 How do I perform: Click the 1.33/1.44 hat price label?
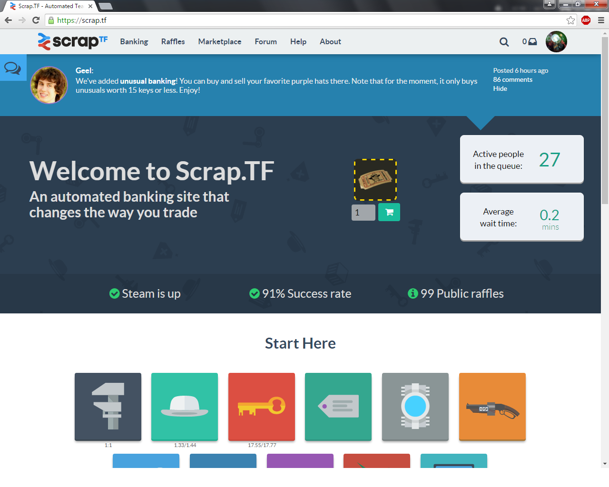(185, 445)
